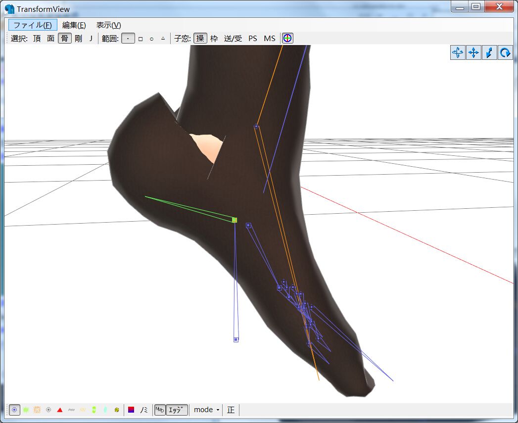
Task: Select the square □ range selection shape
Action: (x=141, y=38)
